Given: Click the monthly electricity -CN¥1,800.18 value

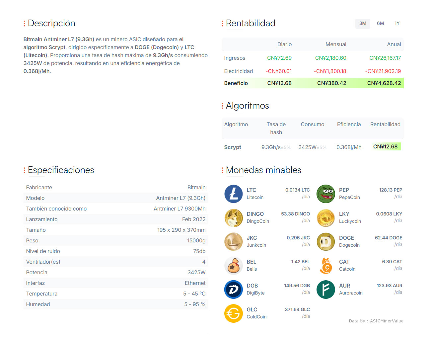Looking at the screenshot, I should 330,71.
